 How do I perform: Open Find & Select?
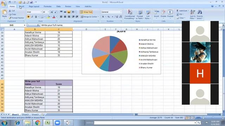click(x=200, y=14)
